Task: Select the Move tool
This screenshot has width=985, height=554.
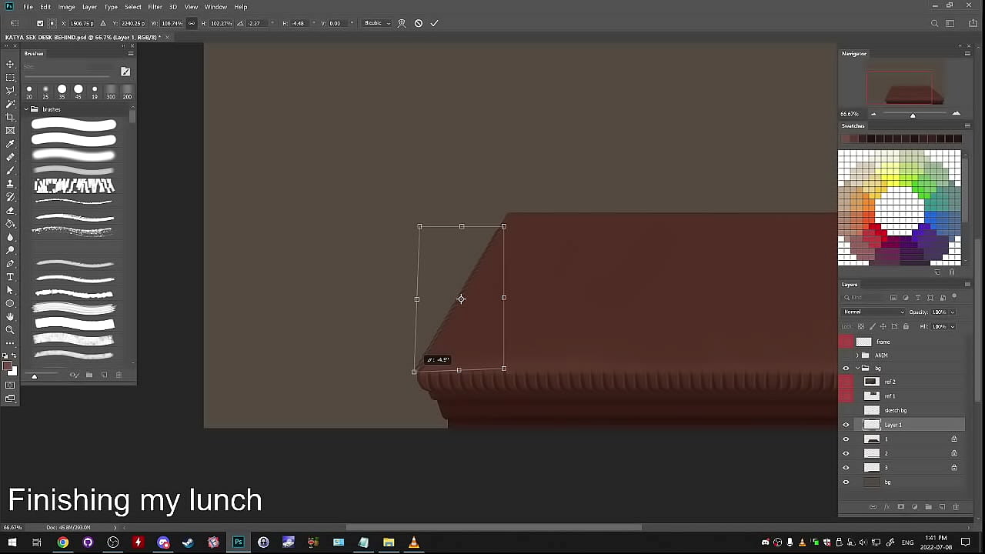Action: pos(10,64)
